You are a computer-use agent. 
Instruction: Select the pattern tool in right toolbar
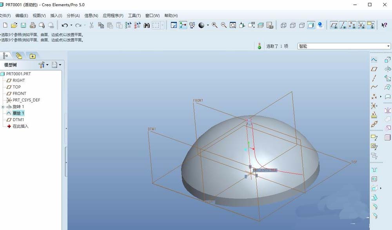[388, 138]
